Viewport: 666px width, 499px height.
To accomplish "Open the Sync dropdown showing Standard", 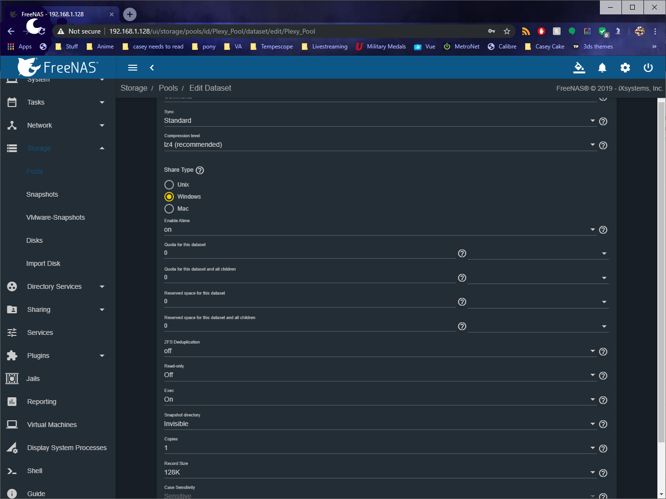I will click(380, 120).
